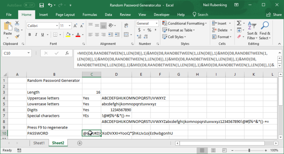The image size is (284, 154).
Task: Apply percent style
Action: pos(149,30)
